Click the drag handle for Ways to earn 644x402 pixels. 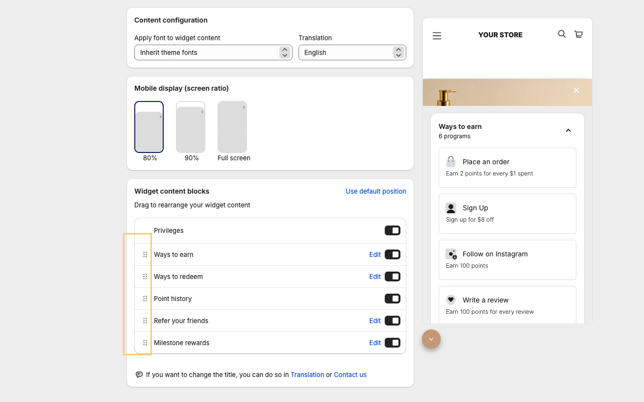tap(145, 254)
